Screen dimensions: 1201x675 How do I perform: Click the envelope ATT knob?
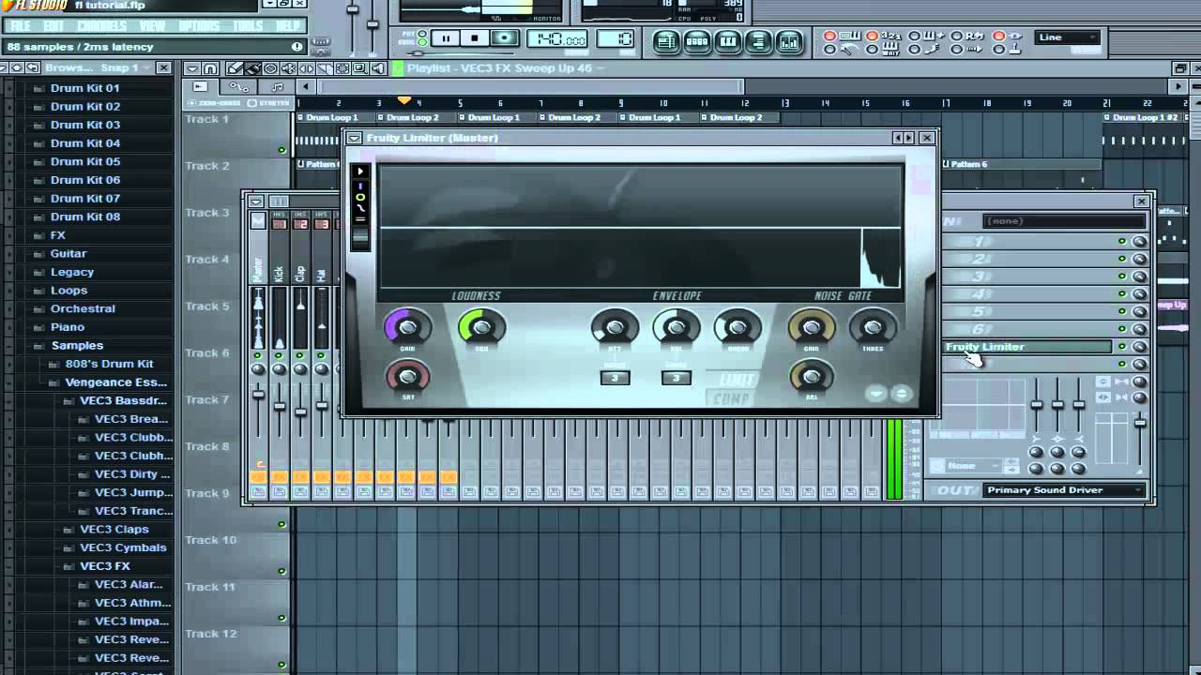tap(615, 328)
